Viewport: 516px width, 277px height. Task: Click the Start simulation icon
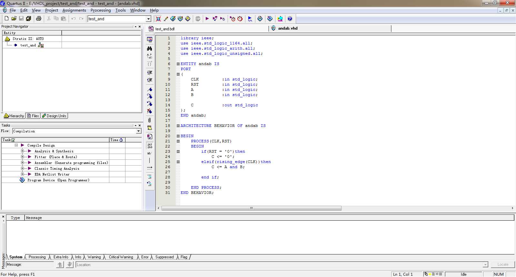[x=250, y=19]
